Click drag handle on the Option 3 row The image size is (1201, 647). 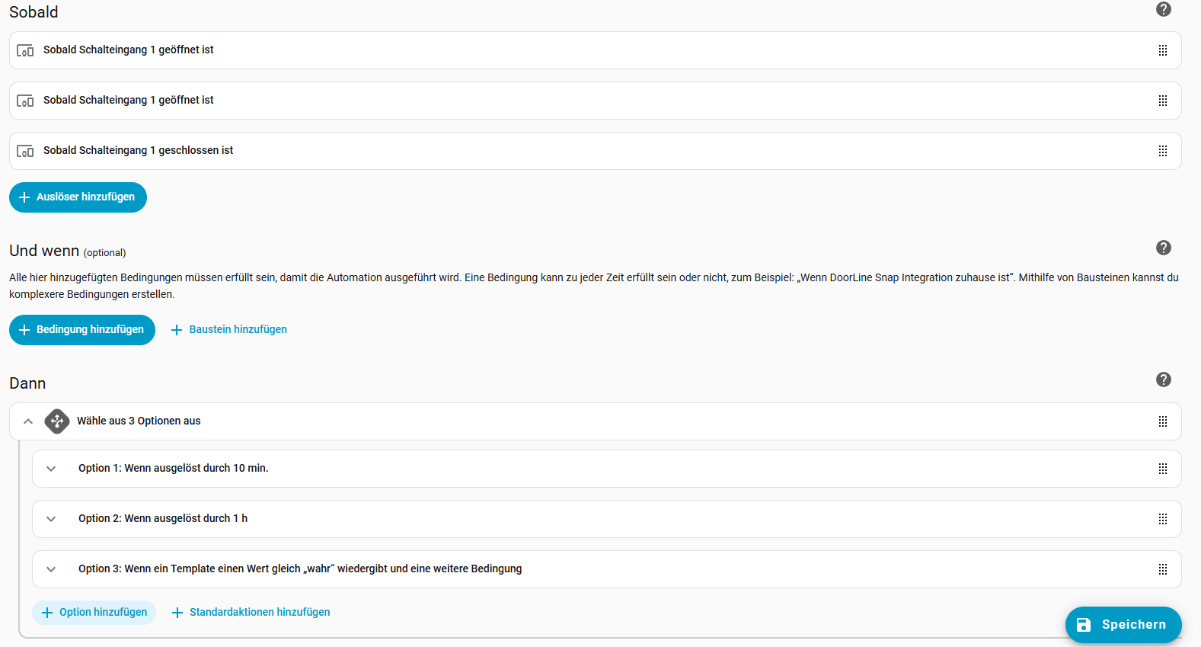point(1162,569)
